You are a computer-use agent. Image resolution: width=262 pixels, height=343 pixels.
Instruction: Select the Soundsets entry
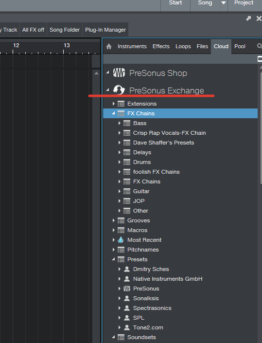[x=141, y=337]
